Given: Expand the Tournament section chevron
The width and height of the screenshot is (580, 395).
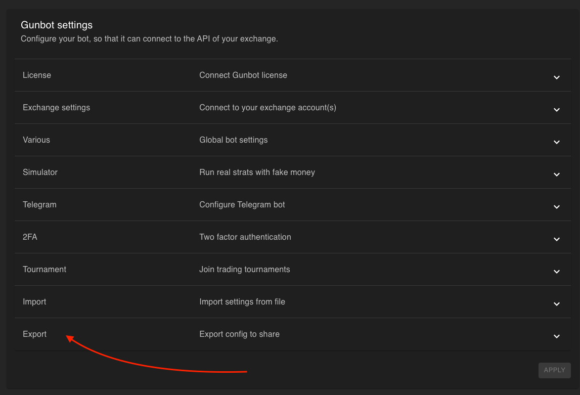Looking at the screenshot, I should point(556,272).
